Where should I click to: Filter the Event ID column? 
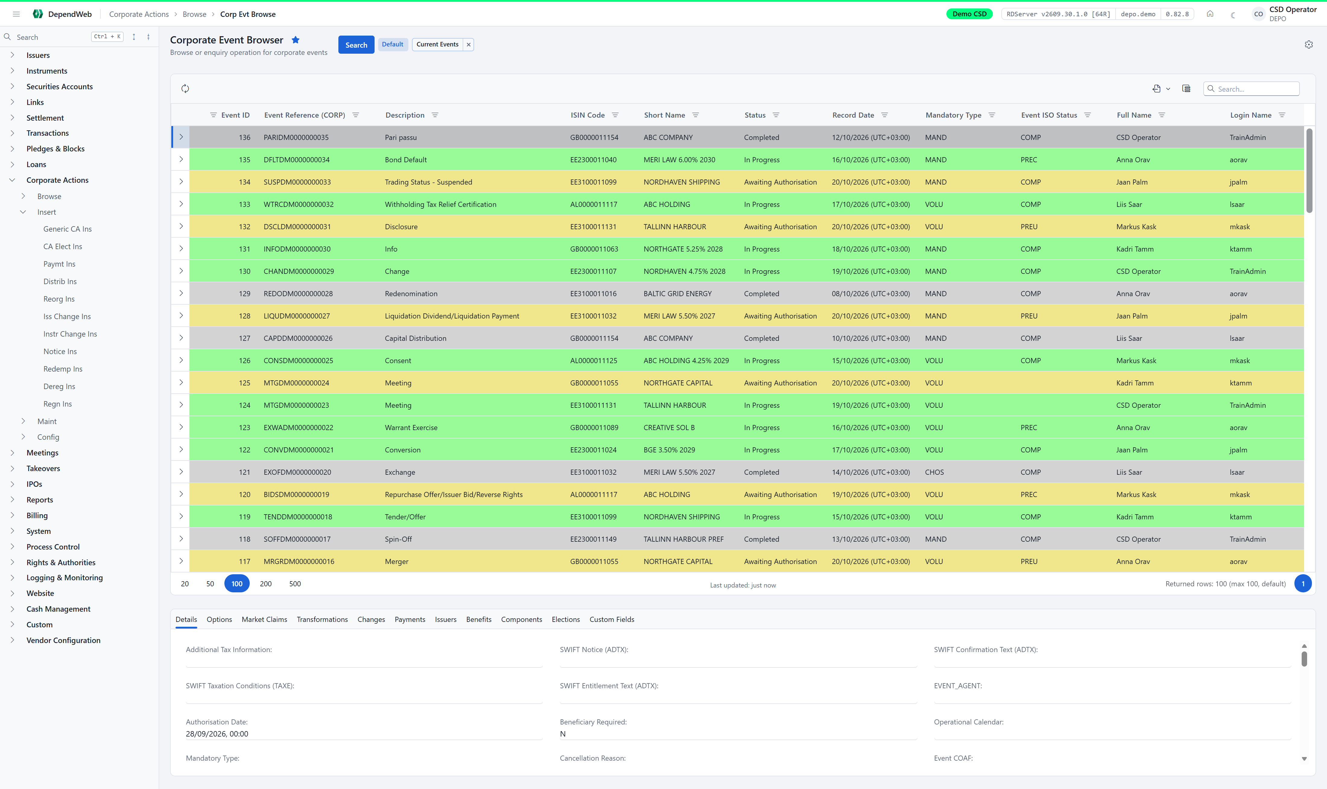(x=213, y=116)
